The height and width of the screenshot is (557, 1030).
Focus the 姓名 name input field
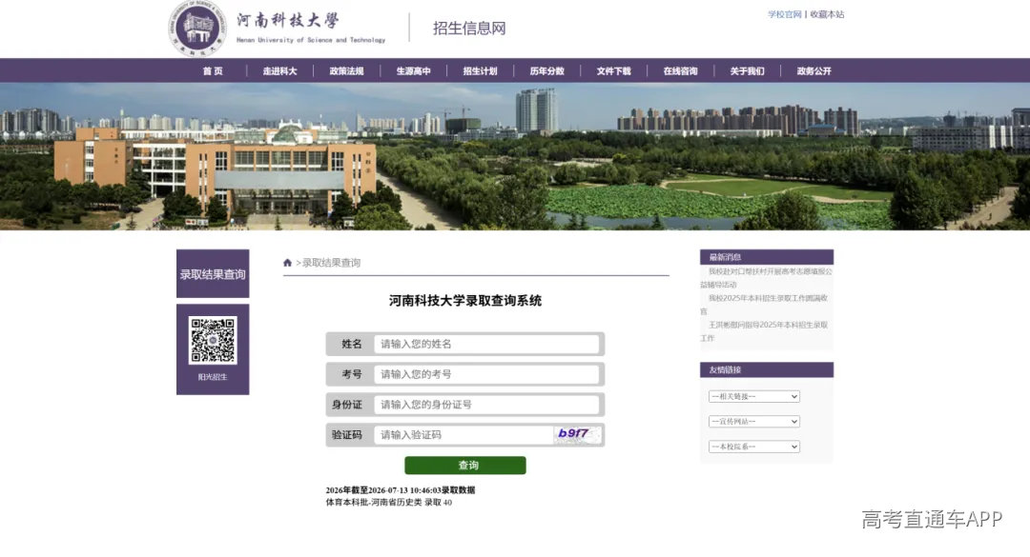[x=486, y=344]
